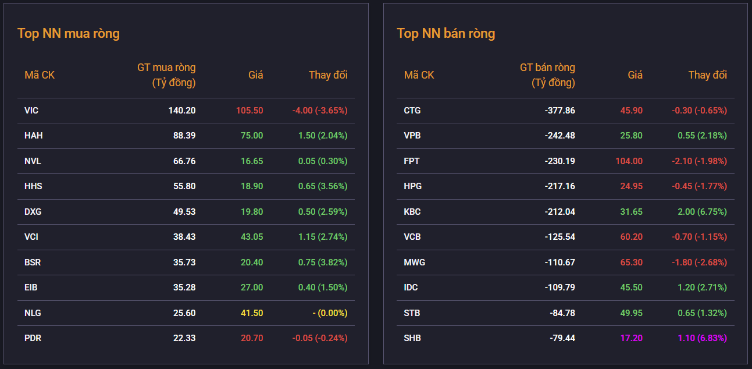Select the VCI ticker

31,237
